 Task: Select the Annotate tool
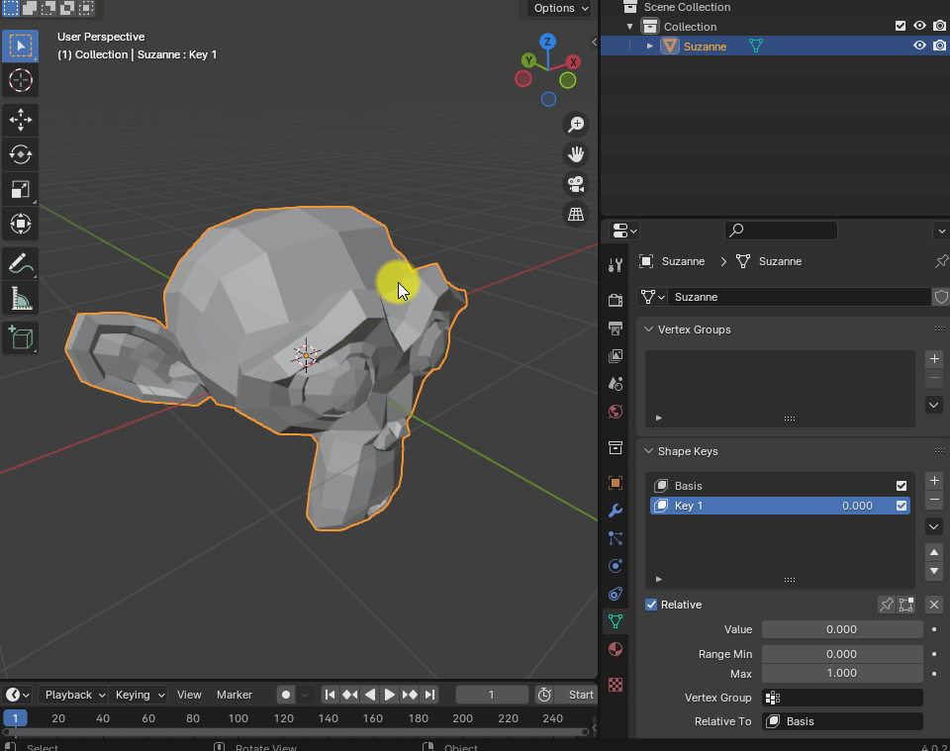[x=20, y=263]
